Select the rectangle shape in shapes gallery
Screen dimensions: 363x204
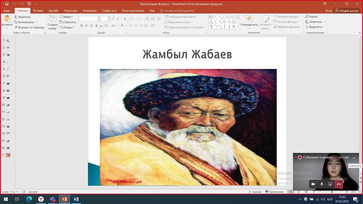coord(225,17)
